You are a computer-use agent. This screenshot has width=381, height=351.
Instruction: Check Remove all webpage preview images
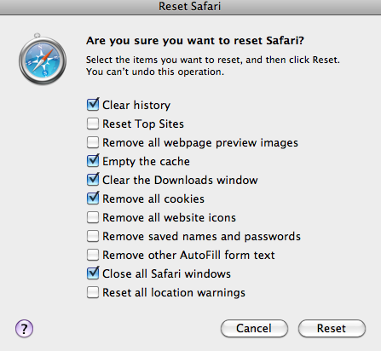[x=93, y=142]
